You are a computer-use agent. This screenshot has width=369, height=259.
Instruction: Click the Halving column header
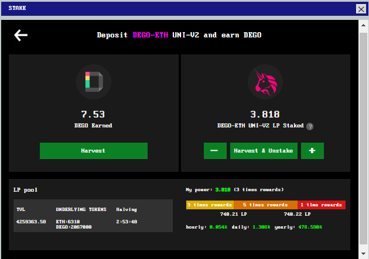[x=127, y=209]
